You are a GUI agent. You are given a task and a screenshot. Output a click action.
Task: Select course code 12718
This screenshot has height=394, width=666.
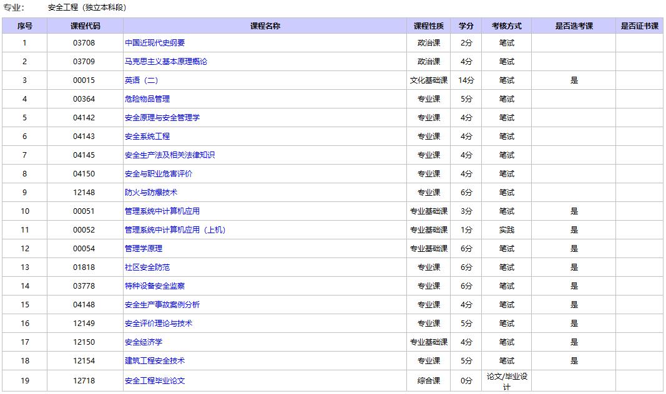[84, 380]
